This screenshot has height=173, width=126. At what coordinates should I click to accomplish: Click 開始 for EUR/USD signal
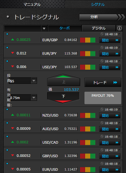(x=110, y=170)
